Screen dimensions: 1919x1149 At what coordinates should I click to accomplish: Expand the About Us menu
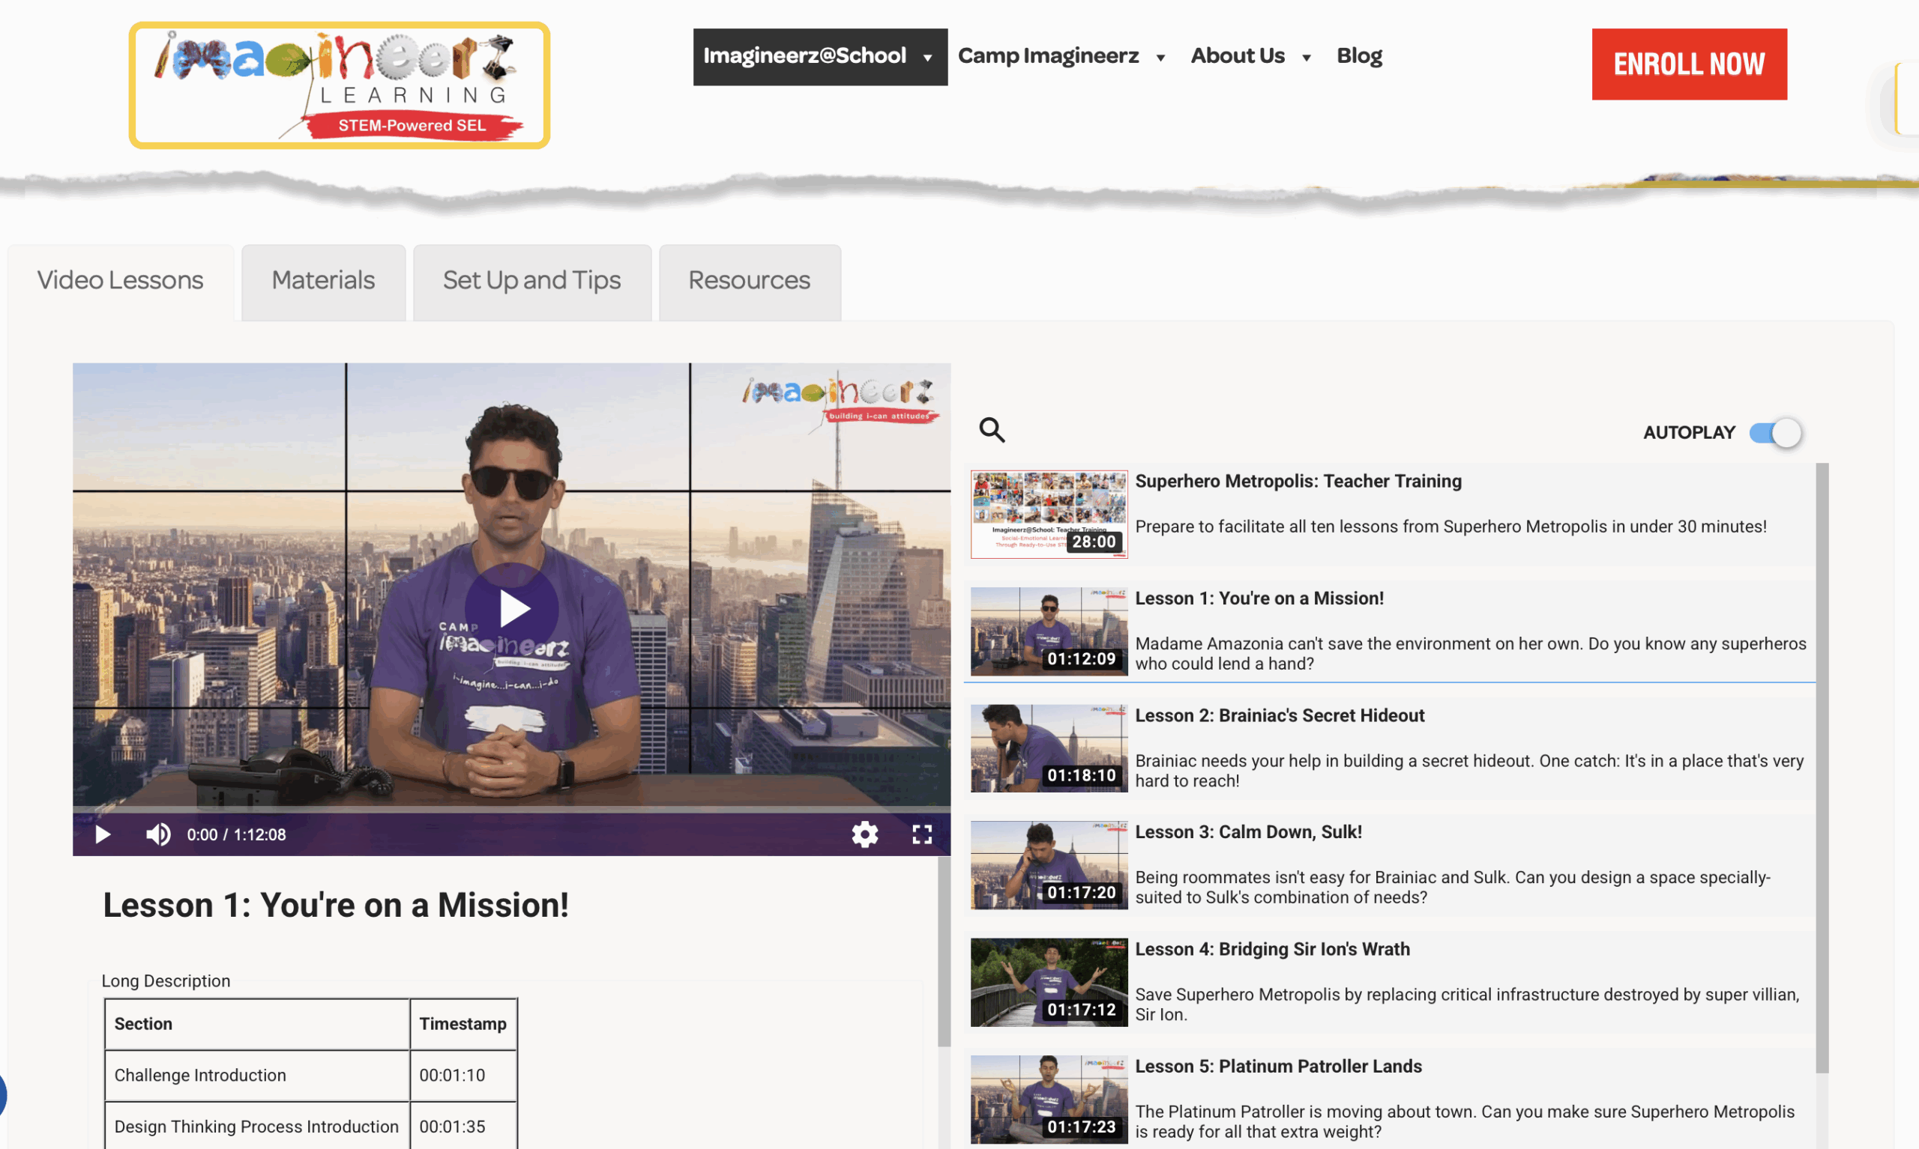click(x=1250, y=56)
